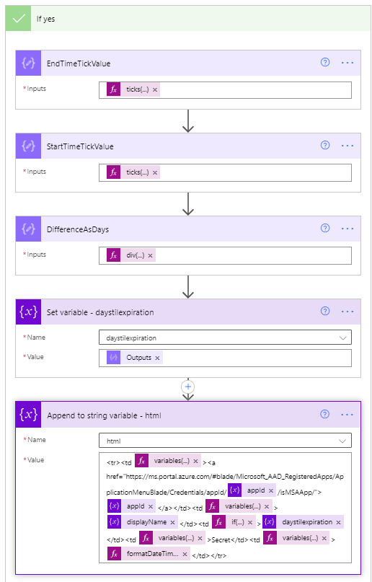
Task: Click the If yes branch header
Action: (188, 19)
